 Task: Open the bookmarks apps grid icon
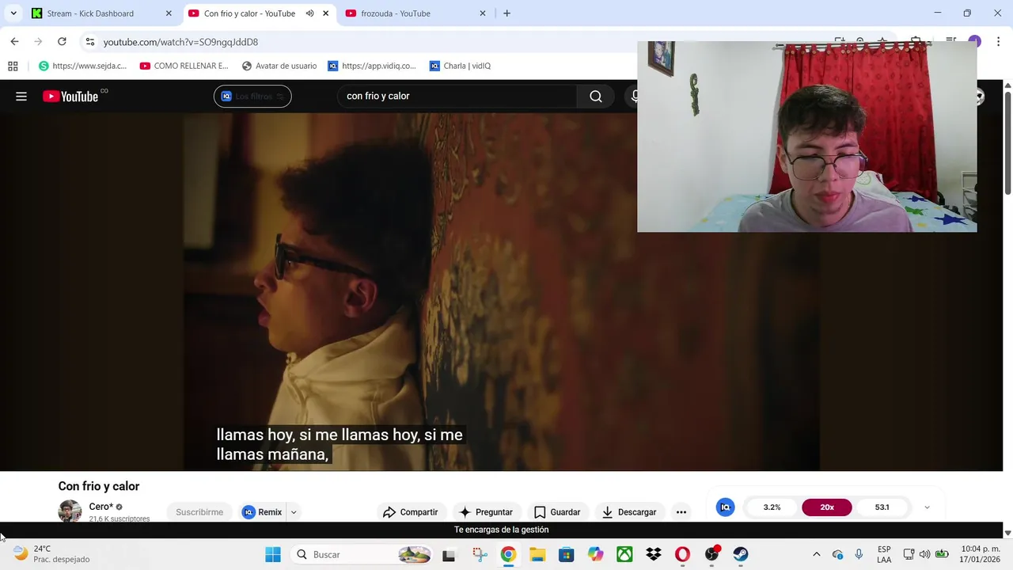tap(13, 66)
